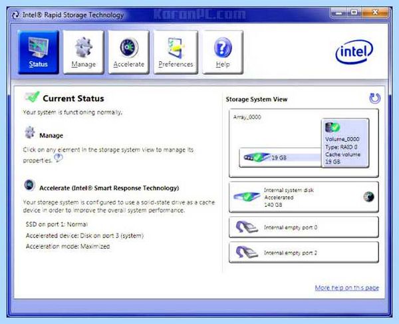Select the 19 GB SSD in Array_0000
The height and width of the screenshot is (324, 399).
point(281,158)
